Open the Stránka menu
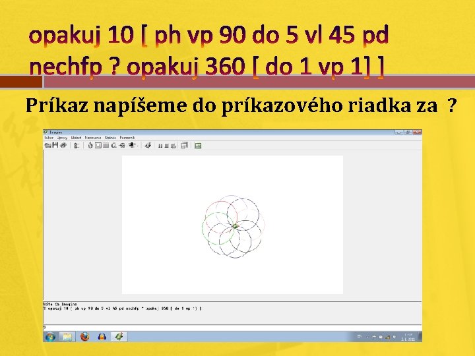This screenshot has height=356, width=475. click(110, 138)
